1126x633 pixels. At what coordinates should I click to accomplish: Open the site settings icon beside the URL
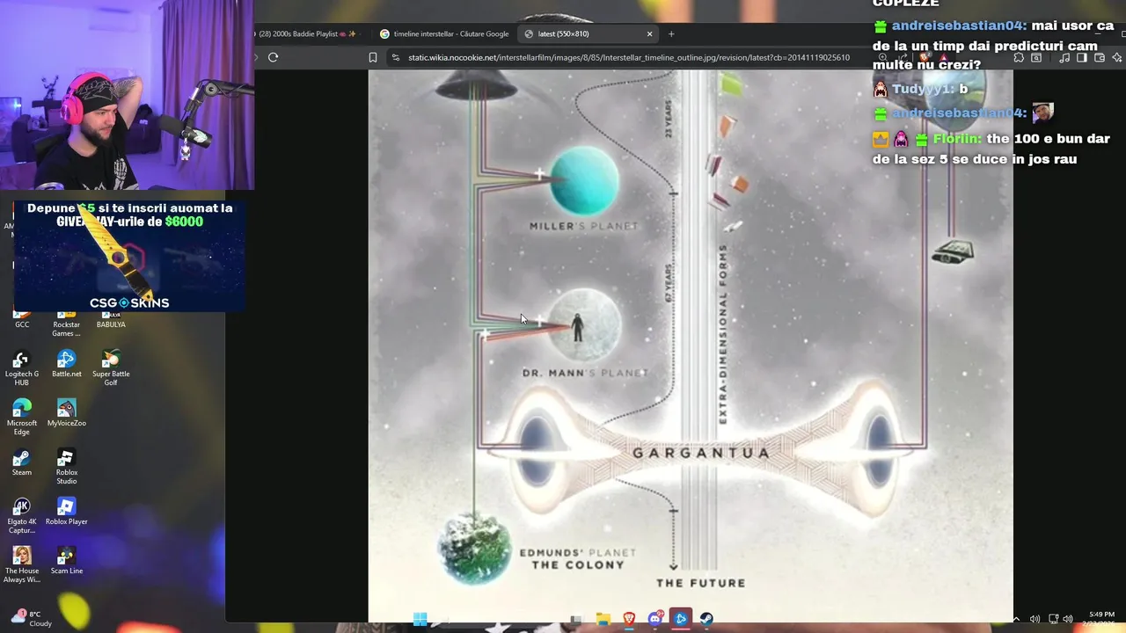395,57
